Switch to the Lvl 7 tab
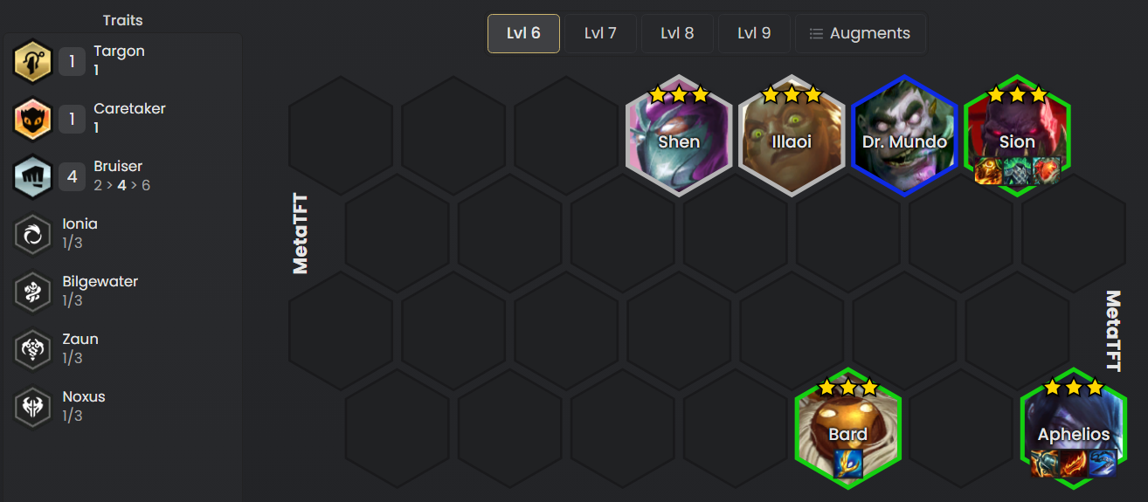 point(600,33)
